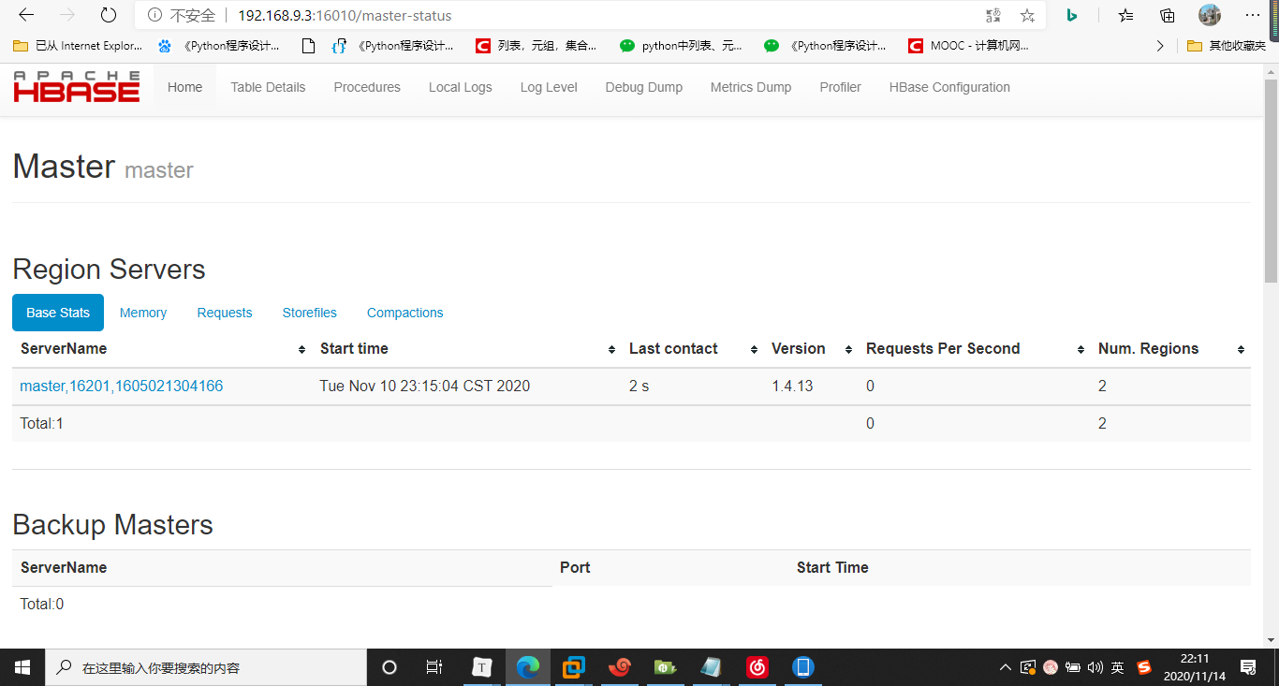Select the Compactions tab
Screen dimensions: 1279x686
coord(405,313)
